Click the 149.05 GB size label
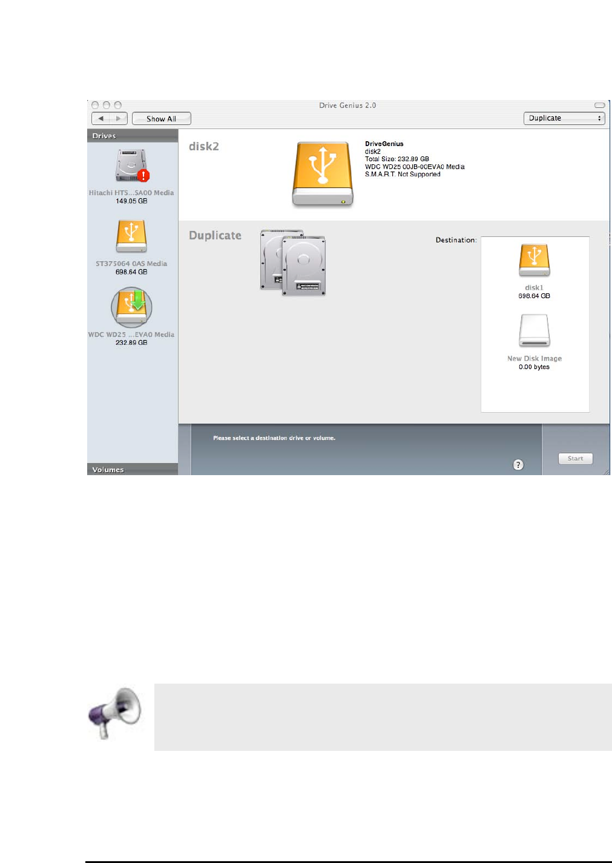 click(x=131, y=201)
